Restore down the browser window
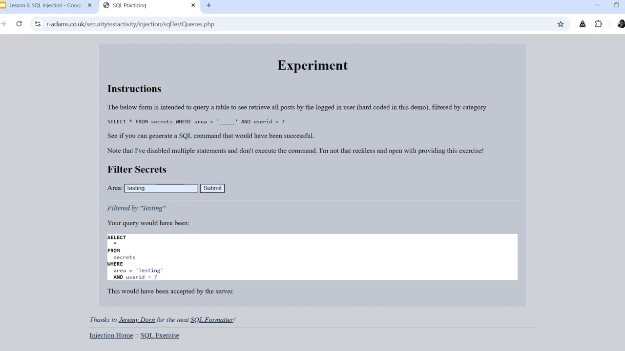Image resolution: width=625 pixels, height=351 pixels. coord(617,5)
